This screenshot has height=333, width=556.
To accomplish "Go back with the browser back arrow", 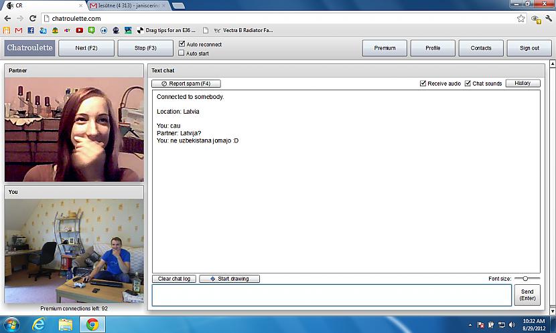I will point(8,19).
